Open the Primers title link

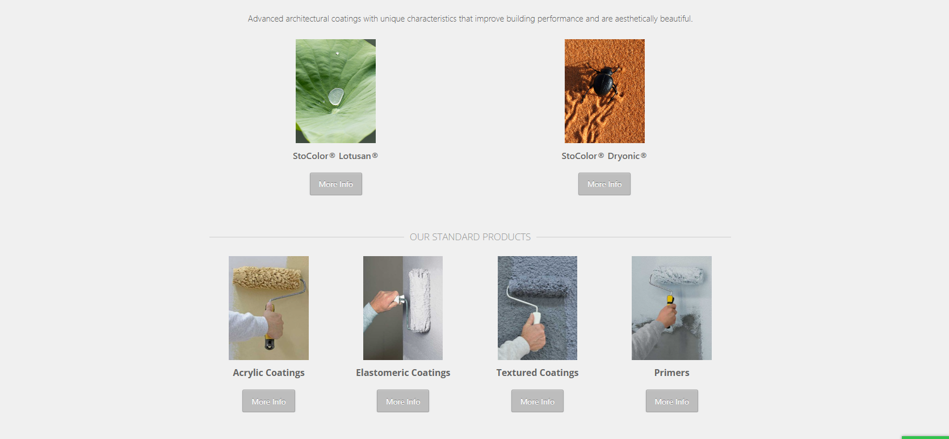coord(671,373)
